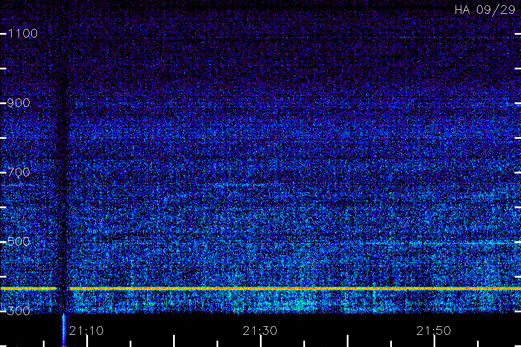This screenshot has width=521, height=347.
Task: Click the 300 frequency axis label
Action: (x=19, y=311)
